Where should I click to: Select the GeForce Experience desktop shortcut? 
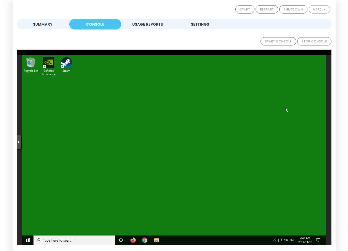tap(49, 66)
